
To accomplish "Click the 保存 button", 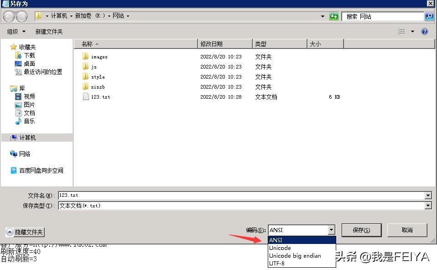I will click(x=361, y=230).
